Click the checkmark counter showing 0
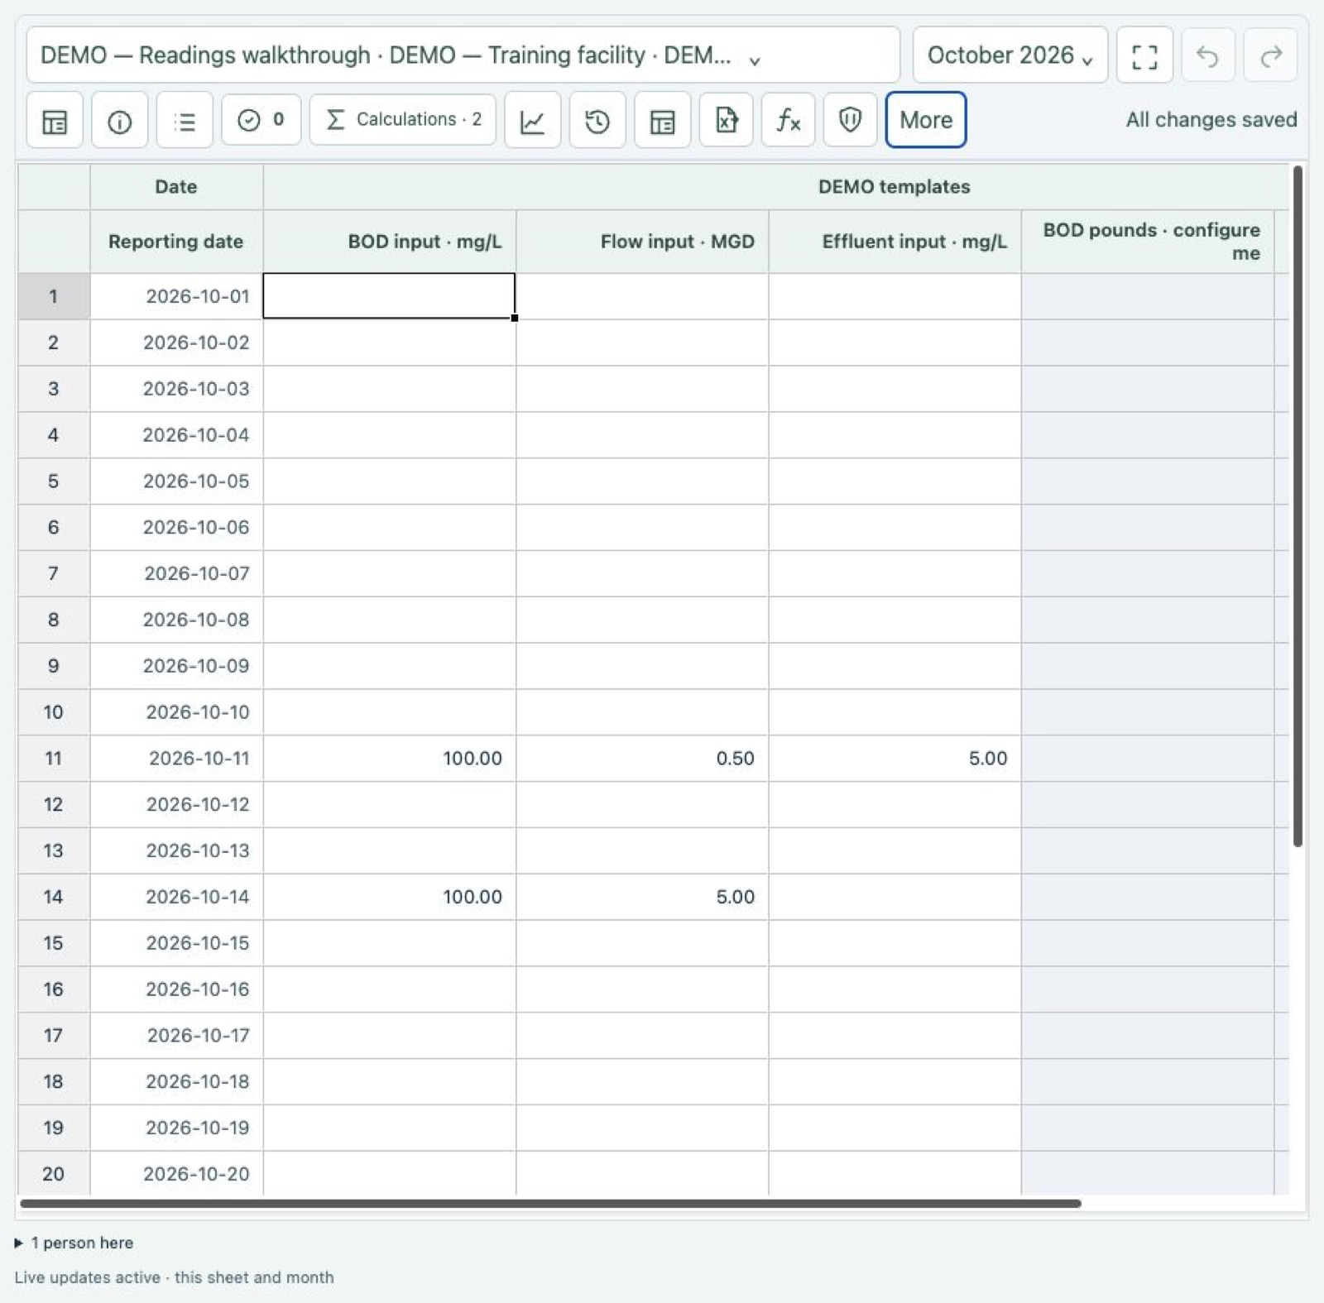 (261, 120)
